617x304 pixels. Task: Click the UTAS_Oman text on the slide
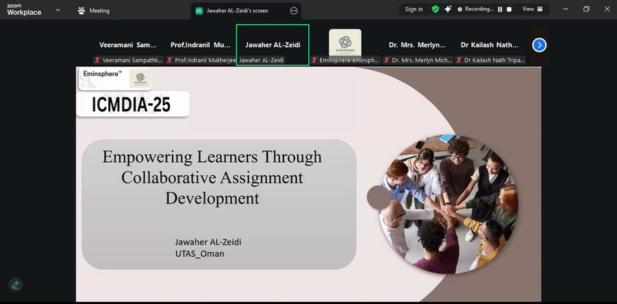[x=200, y=253]
